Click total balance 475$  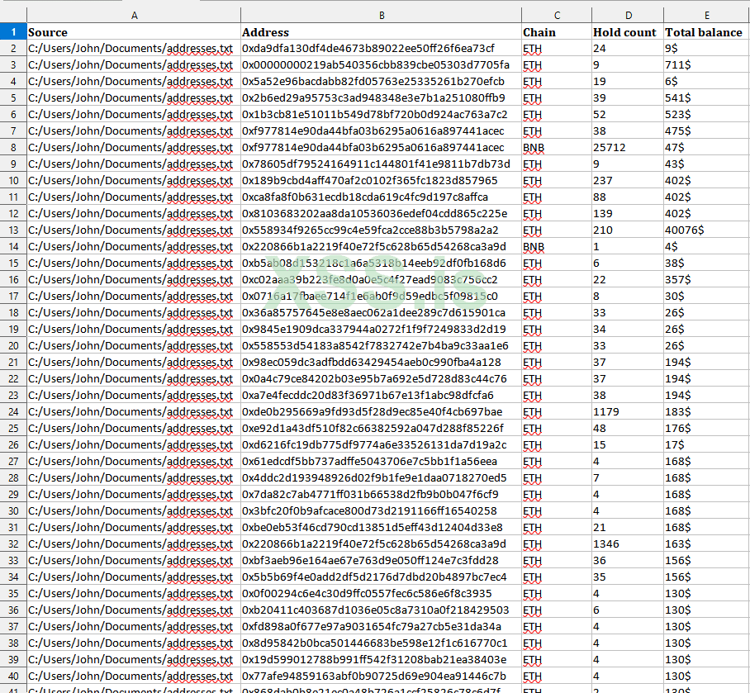point(706,131)
